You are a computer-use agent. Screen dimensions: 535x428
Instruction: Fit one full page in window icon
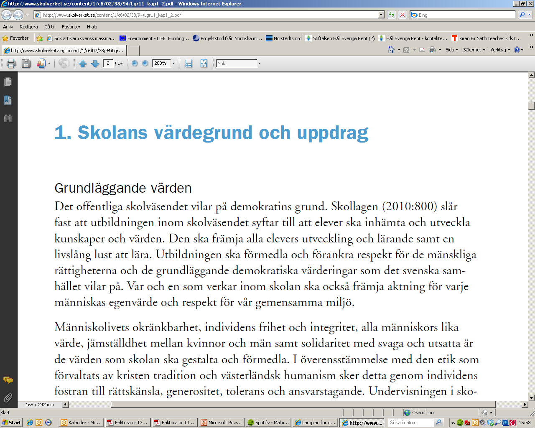[x=204, y=64]
